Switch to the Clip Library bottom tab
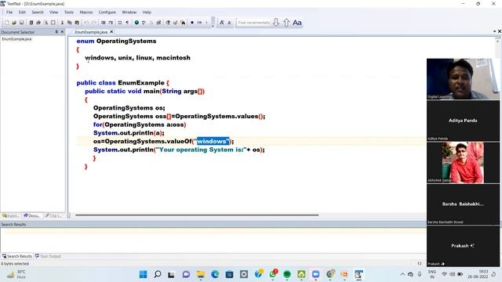The width and height of the screenshot is (502, 282). coord(53,216)
